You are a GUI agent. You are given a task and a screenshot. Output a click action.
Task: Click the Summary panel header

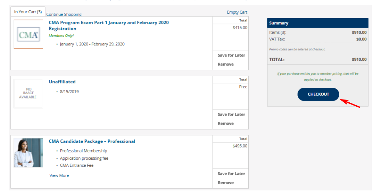click(317, 23)
